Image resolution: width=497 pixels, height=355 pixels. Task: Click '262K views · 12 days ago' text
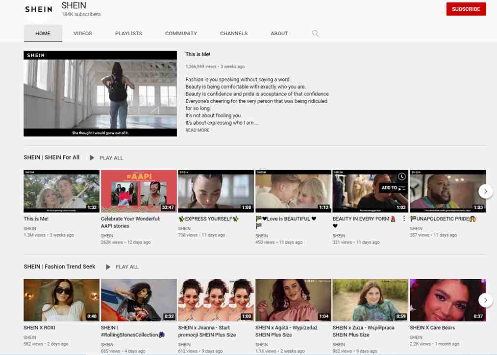click(125, 242)
